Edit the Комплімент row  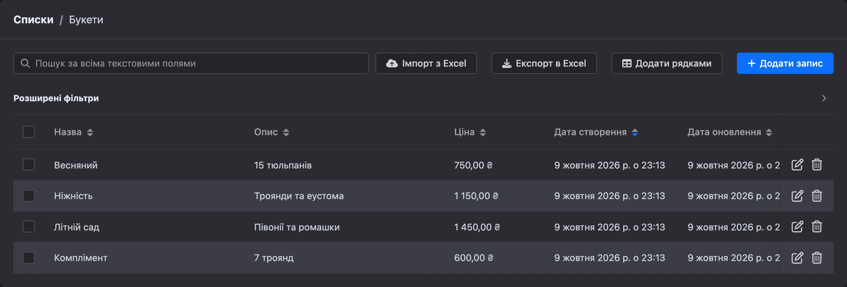point(797,258)
